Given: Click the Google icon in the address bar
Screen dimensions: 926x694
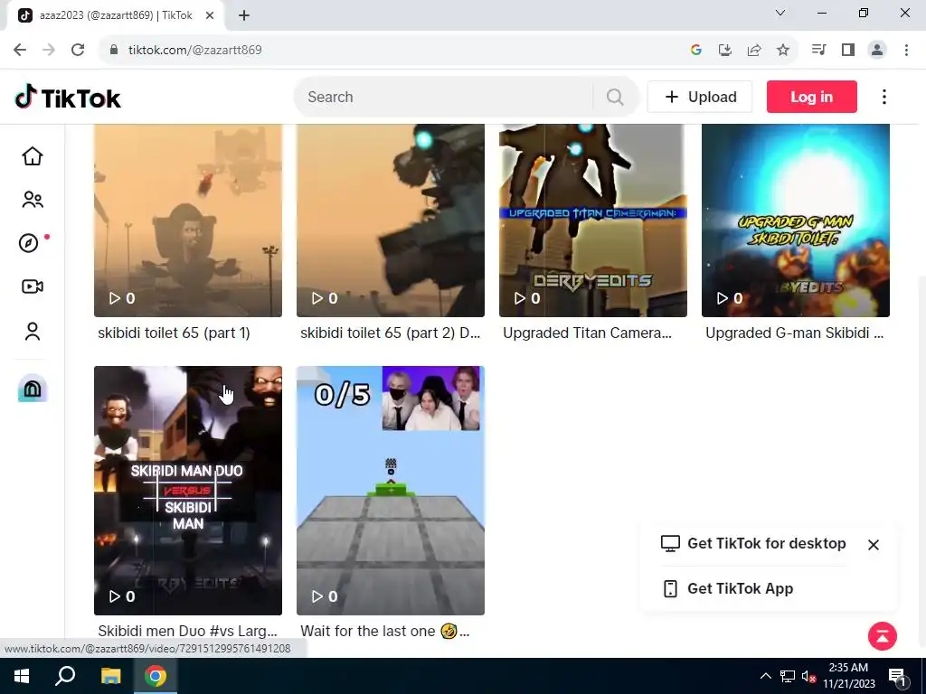Looking at the screenshot, I should [x=695, y=51].
